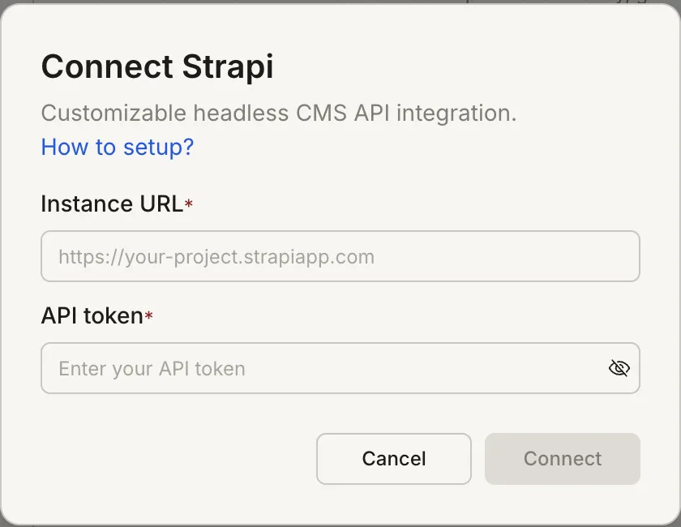
Task: Click the headless CMS description text
Action: tap(278, 114)
